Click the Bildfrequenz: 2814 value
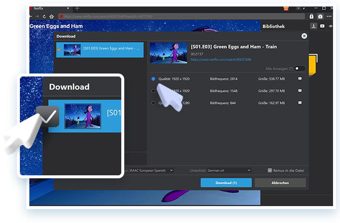The width and height of the screenshot is (340, 223). tap(224, 79)
